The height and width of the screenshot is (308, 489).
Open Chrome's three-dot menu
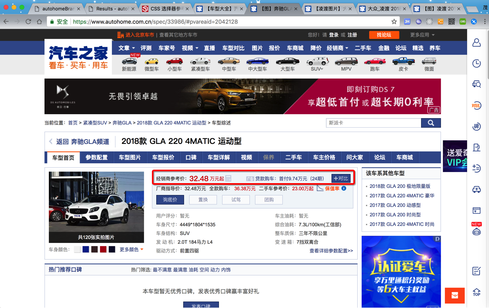pyautogui.click(x=485, y=22)
